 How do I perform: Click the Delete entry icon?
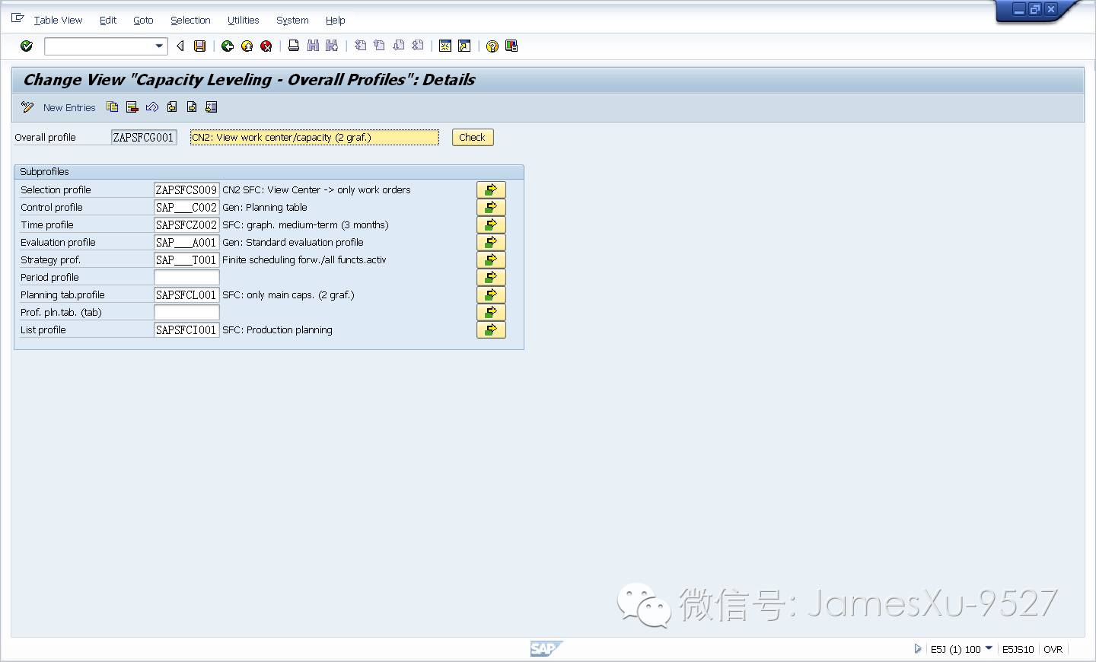point(132,107)
